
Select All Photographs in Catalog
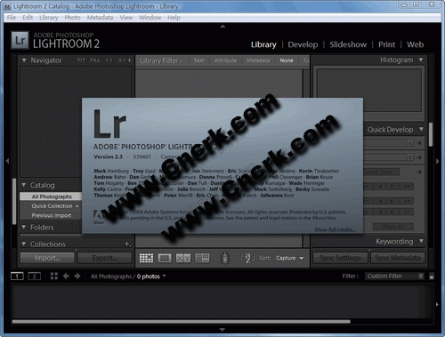pos(52,197)
